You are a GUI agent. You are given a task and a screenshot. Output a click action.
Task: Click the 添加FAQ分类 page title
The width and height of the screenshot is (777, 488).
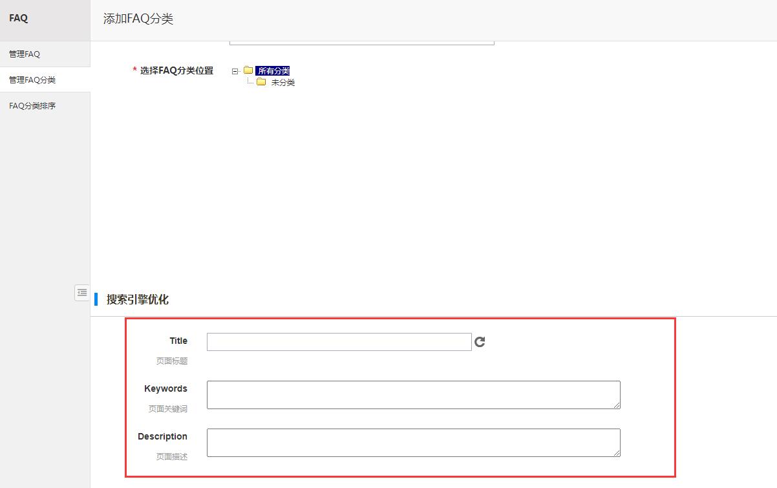point(138,19)
